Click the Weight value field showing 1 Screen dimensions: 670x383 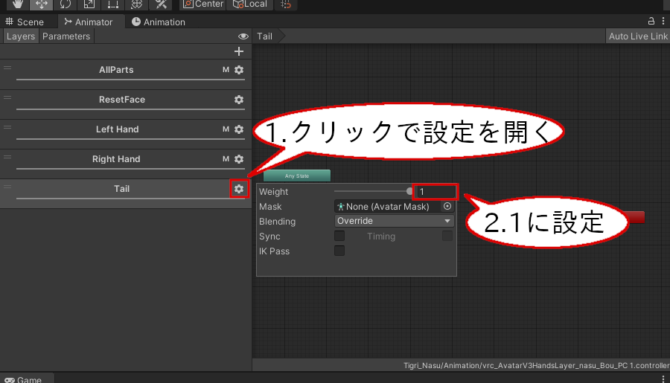435,192
